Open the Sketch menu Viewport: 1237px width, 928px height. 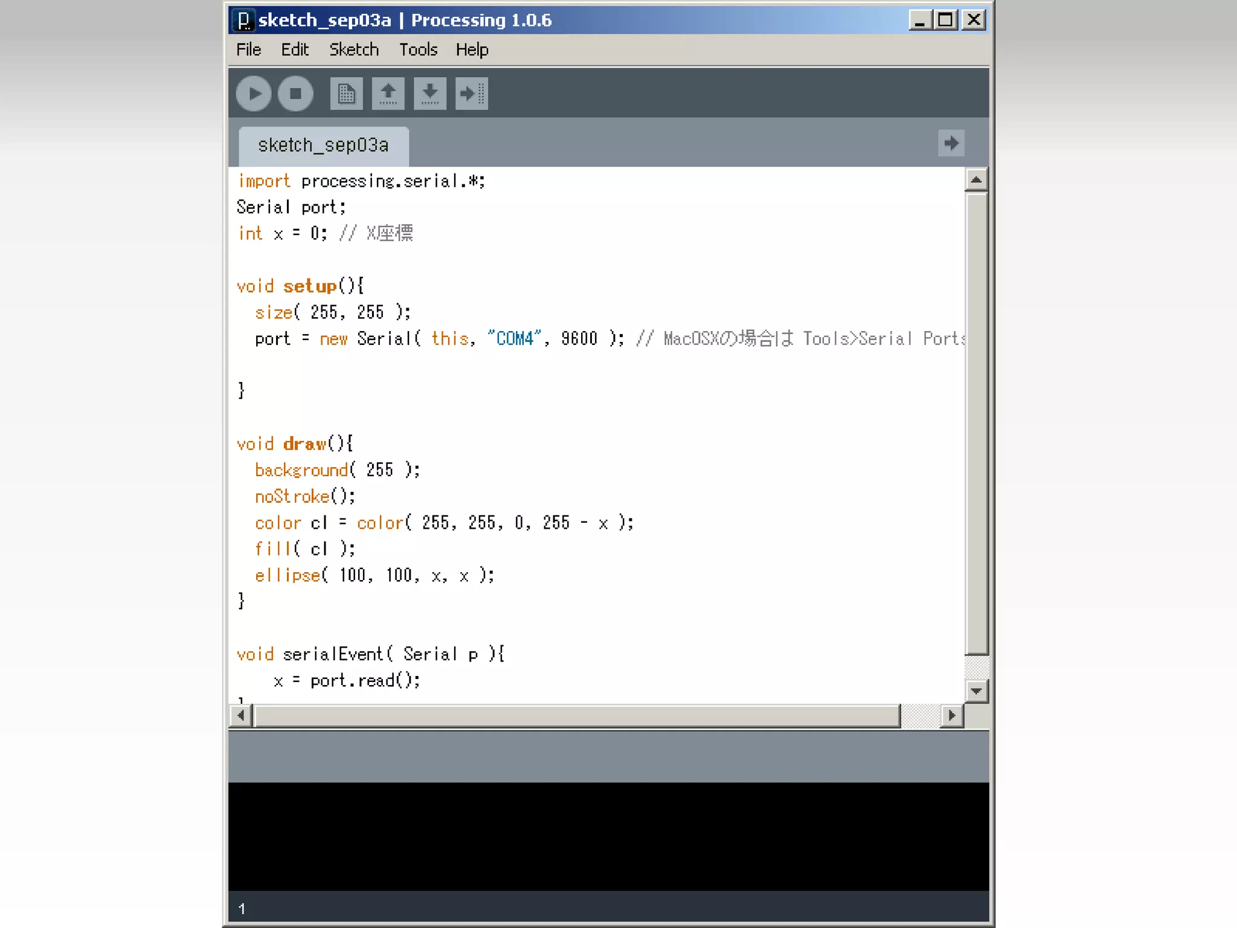353,50
